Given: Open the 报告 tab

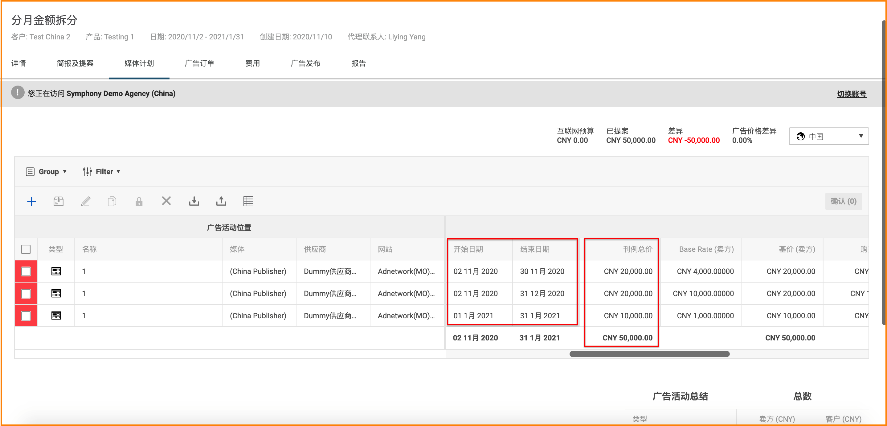Looking at the screenshot, I should [x=358, y=63].
